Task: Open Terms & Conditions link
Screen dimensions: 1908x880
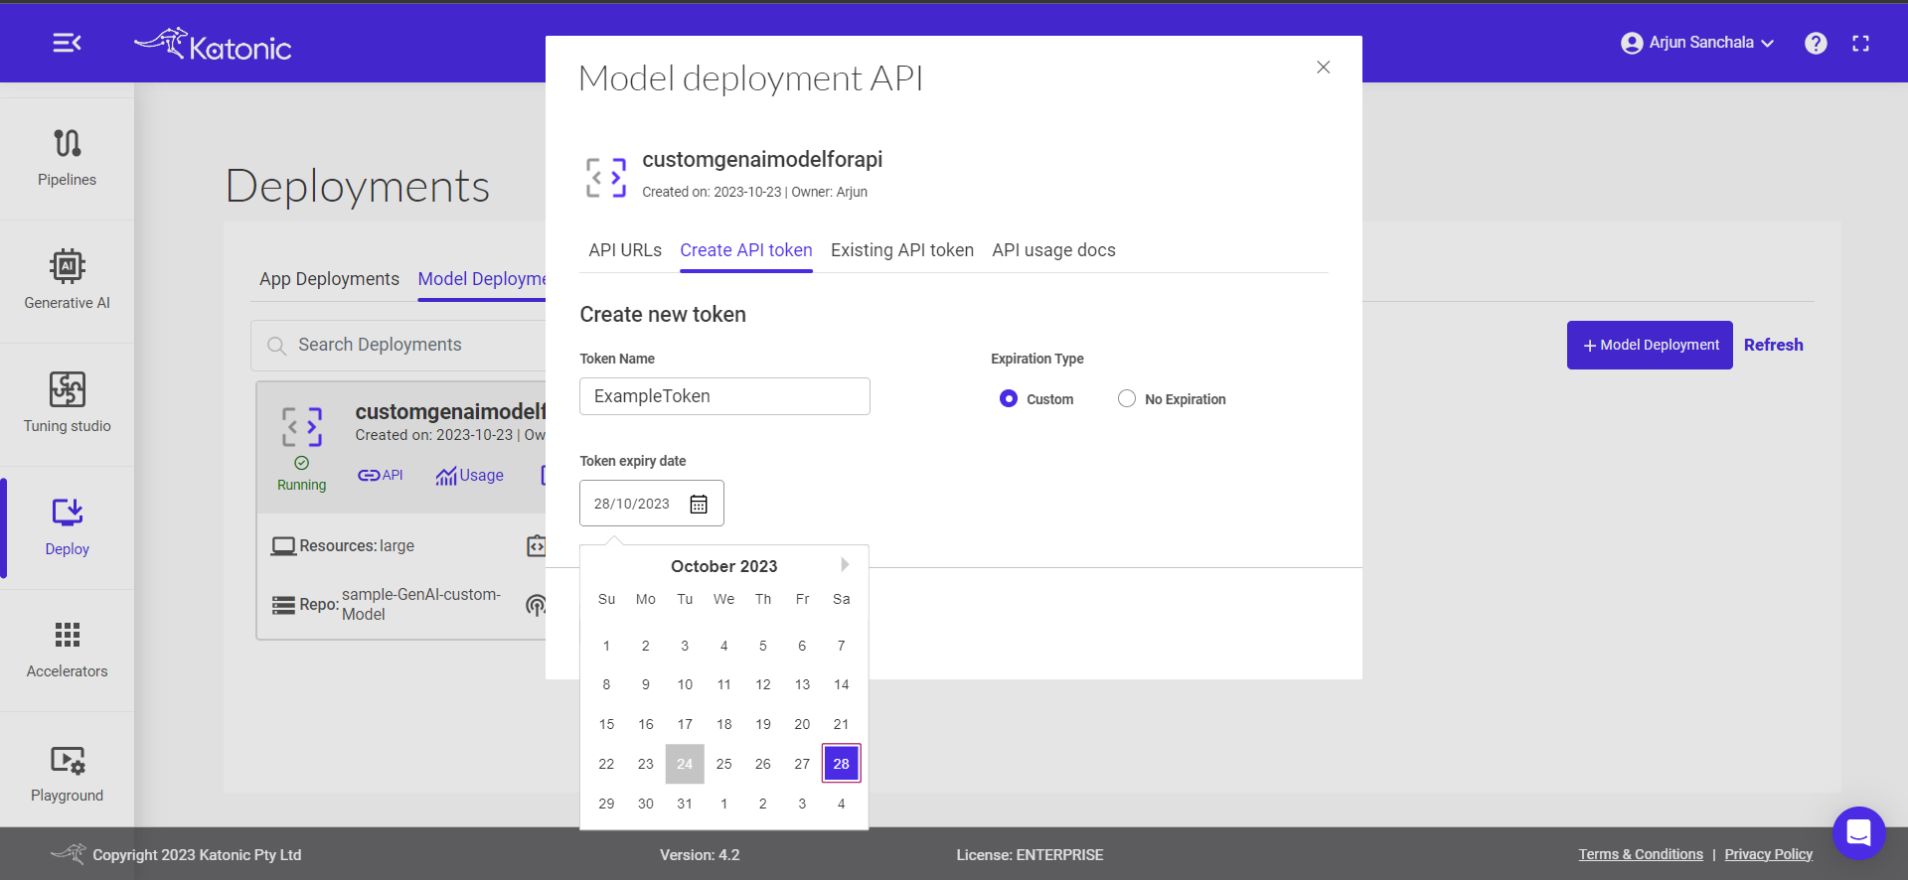Action: pos(1641,854)
